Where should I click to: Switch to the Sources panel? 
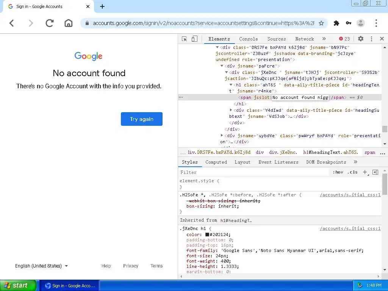277,39
